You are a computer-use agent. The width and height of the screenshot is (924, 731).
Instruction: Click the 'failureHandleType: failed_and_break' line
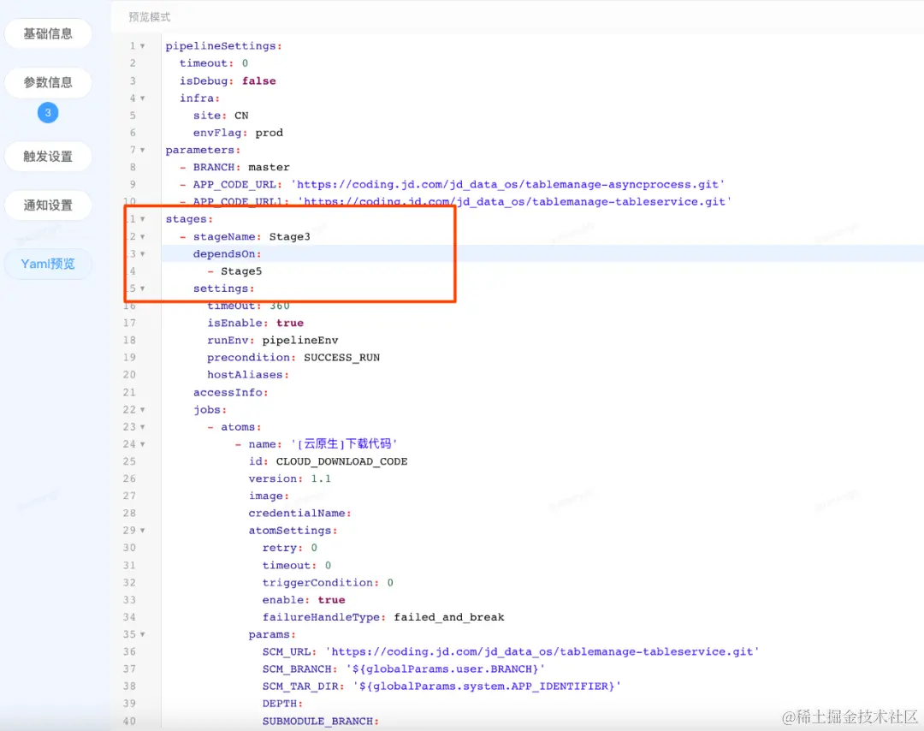click(383, 617)
